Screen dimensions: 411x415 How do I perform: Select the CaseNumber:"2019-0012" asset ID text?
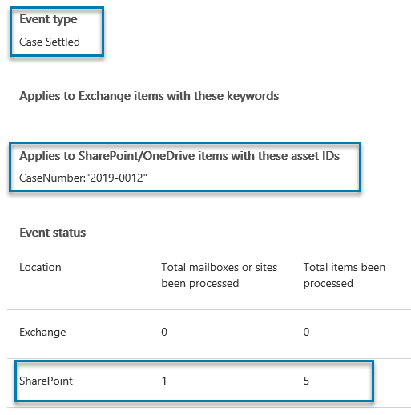(x=83, y=178)
